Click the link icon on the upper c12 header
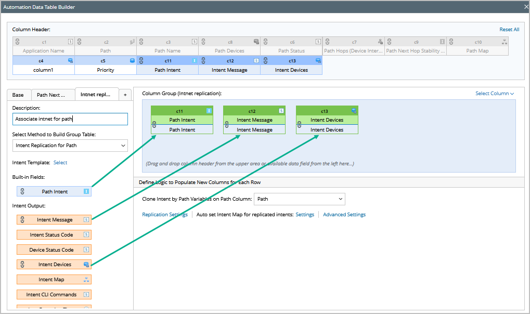Viewport: 530px width, 314px height. tap(203, 60)
